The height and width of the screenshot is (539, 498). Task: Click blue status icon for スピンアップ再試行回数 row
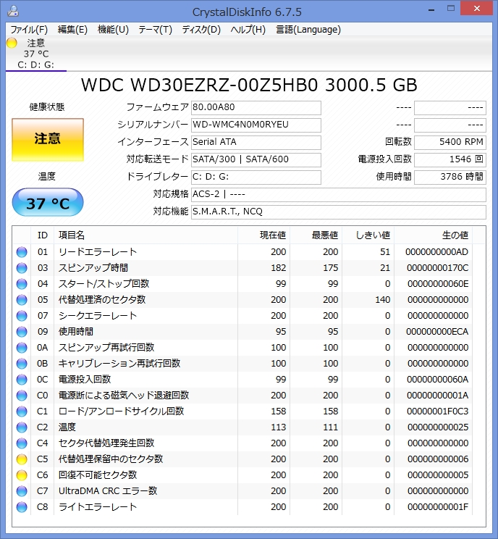click(22, 348)
